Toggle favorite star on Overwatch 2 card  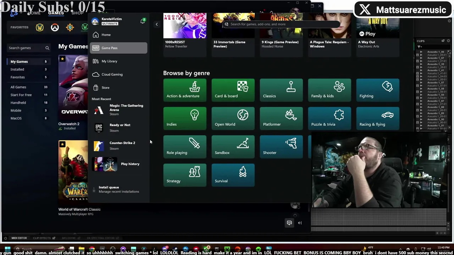[x=62, y=59]
